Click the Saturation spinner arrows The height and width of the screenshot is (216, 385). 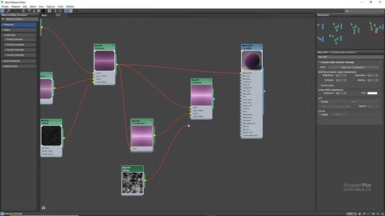pos(377,76)
